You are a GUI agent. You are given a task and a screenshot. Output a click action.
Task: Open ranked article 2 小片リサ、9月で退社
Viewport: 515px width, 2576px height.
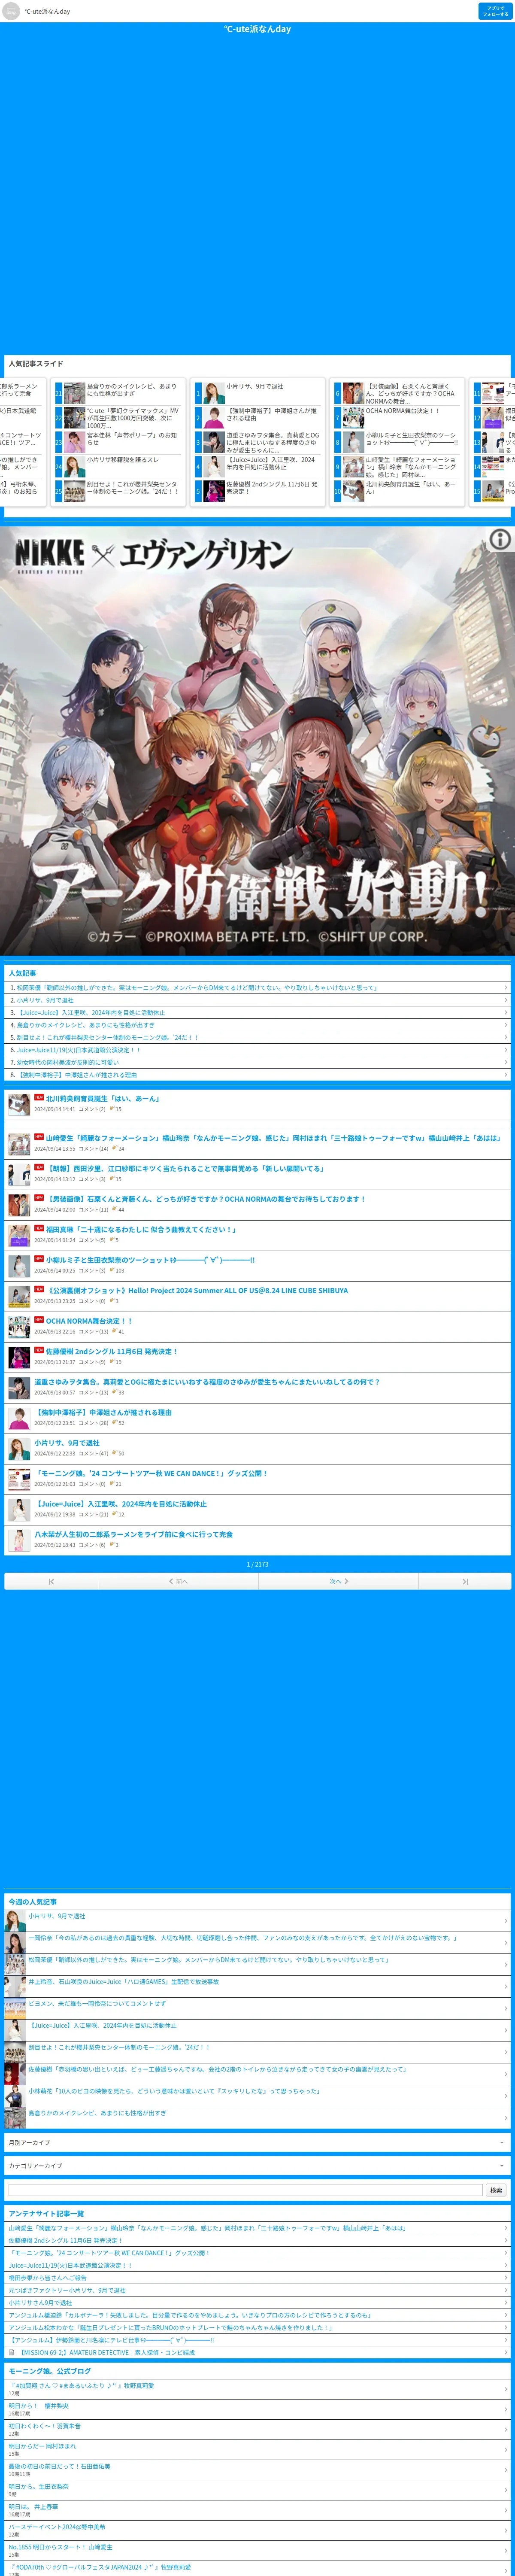[257, 1000]
